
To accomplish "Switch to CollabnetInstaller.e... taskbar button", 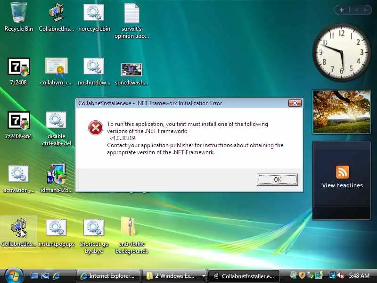I will tap(244, 276).
